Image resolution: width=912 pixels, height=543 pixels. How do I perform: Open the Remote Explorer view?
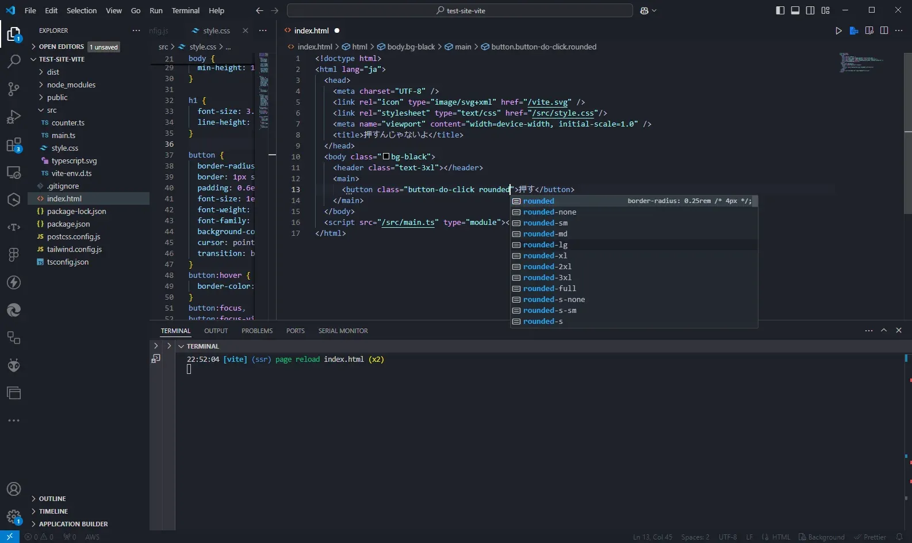point(14,172)
